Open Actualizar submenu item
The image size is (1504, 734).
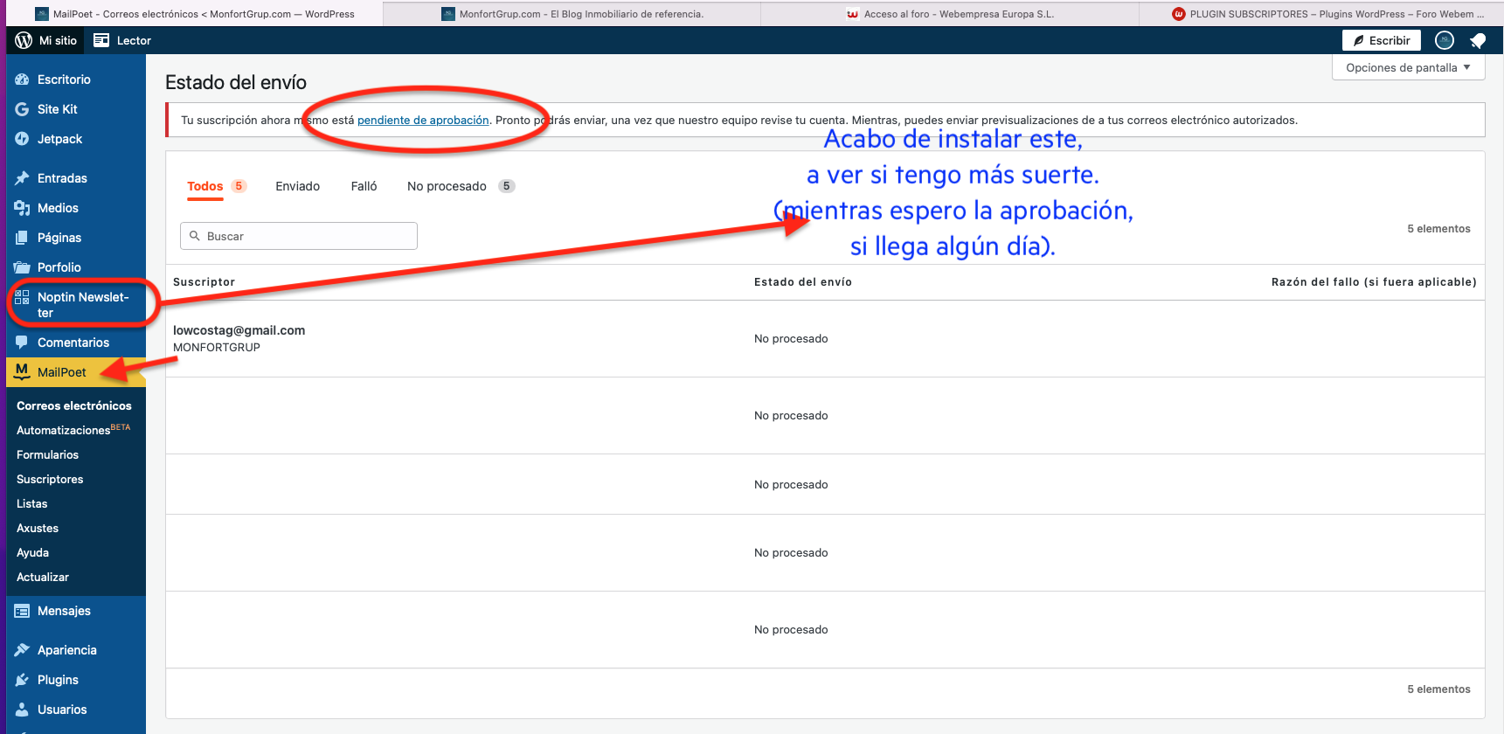point(43,577)
